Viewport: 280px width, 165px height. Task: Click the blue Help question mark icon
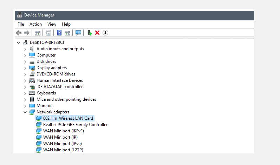[59, 33]
